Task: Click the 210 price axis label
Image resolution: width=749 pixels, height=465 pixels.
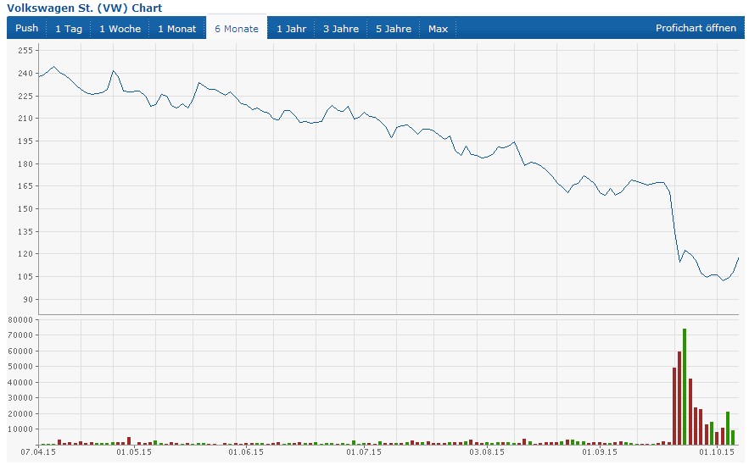Action: click(25, 118)
